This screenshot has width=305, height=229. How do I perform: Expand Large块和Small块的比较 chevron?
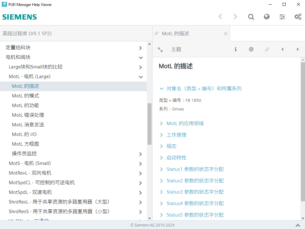(x=141, y=67)
